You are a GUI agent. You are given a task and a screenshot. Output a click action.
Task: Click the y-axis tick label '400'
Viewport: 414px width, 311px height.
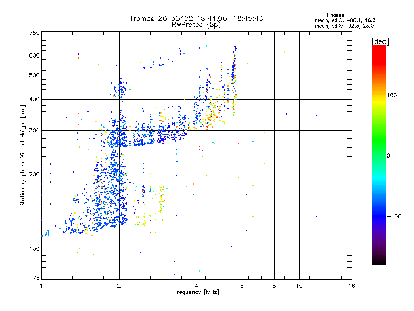pyautogui.click(x=34, y=100)
